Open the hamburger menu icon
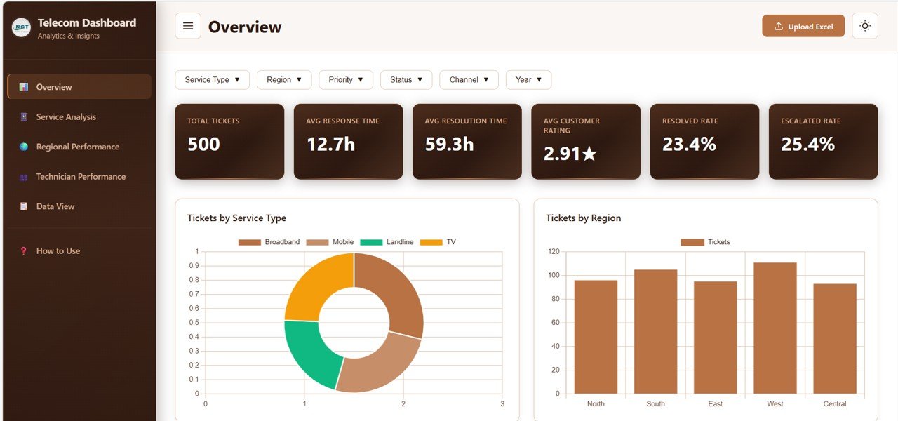The width and height of the screenshot is (898, 421). point(187,26)
